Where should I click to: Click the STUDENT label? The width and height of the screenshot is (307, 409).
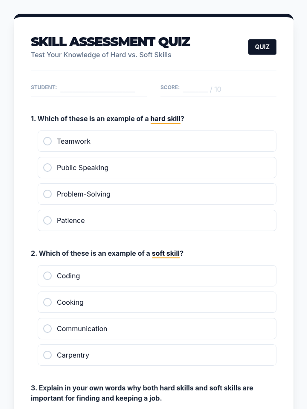coord(44,87)
